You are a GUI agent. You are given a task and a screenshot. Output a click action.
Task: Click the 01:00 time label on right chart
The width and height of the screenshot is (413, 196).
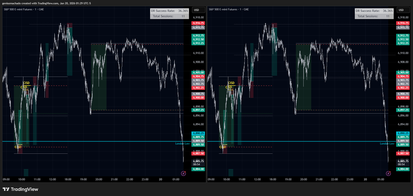point(381,180)
